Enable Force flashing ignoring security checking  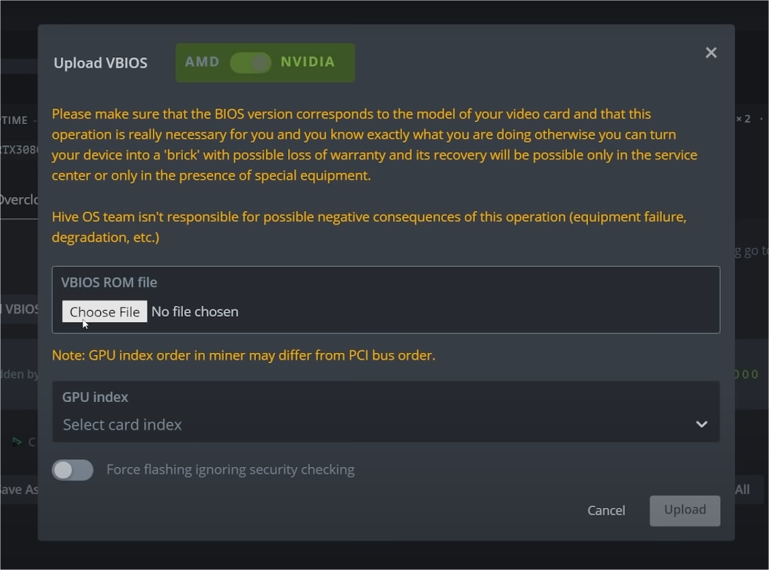click(x=72, y=470)
